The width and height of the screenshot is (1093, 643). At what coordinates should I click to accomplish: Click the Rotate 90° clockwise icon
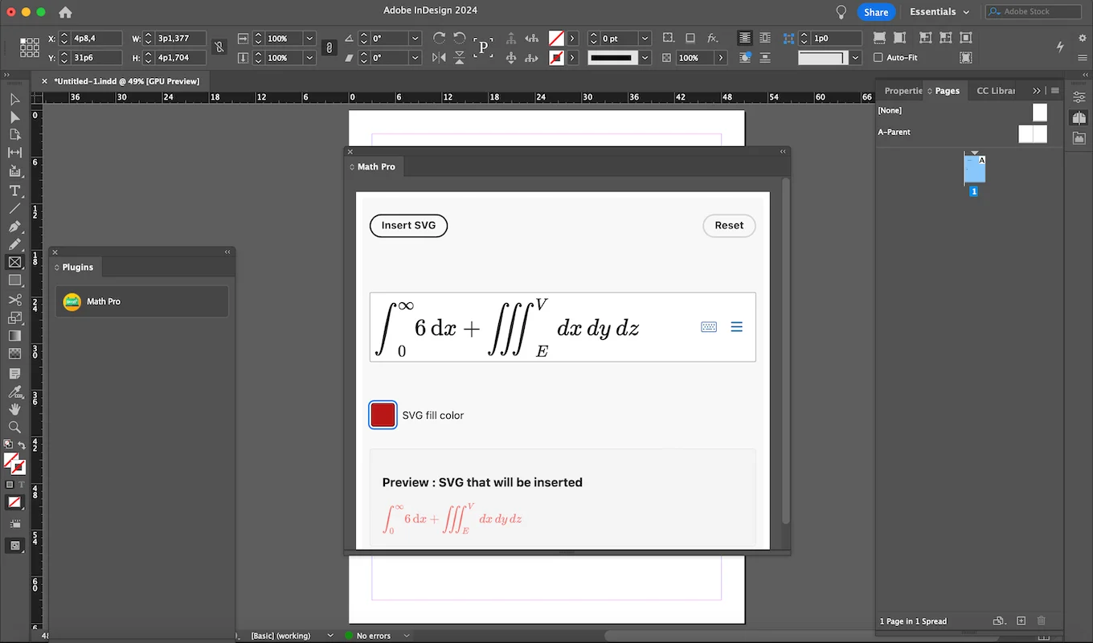click(x=439, y=38)
